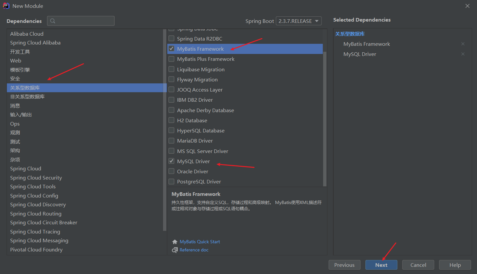Screen dimensions: 477x274
Task: Select the Spring Cloud Config category
Action: (85, 196)
